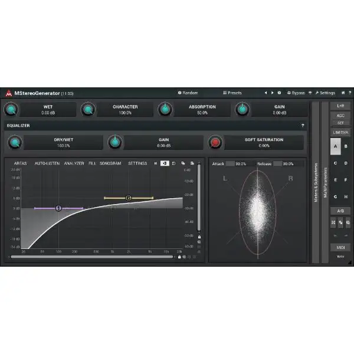Select the L+R channel mode button
Screen dimensions: 354x354
(x=340, y=106)
